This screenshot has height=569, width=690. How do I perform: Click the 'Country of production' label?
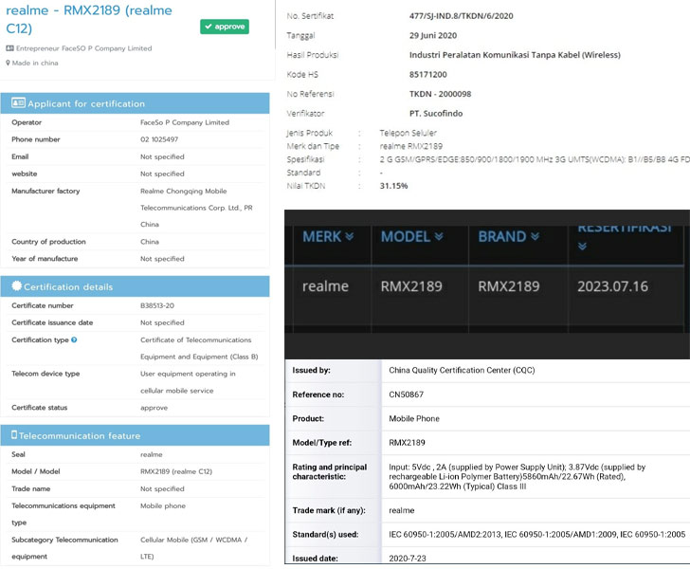[48, 241]
